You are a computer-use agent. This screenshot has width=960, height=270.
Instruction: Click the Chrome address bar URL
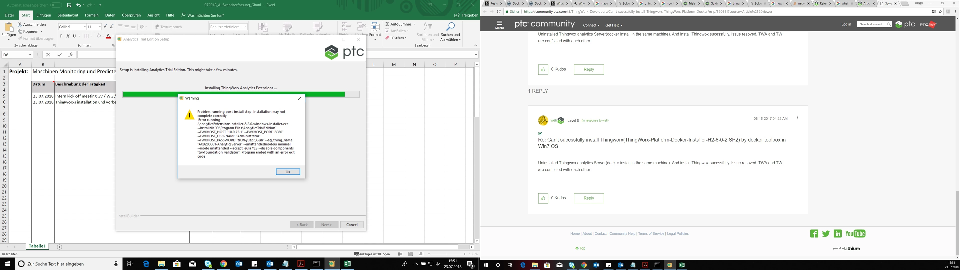pos(648,11)
